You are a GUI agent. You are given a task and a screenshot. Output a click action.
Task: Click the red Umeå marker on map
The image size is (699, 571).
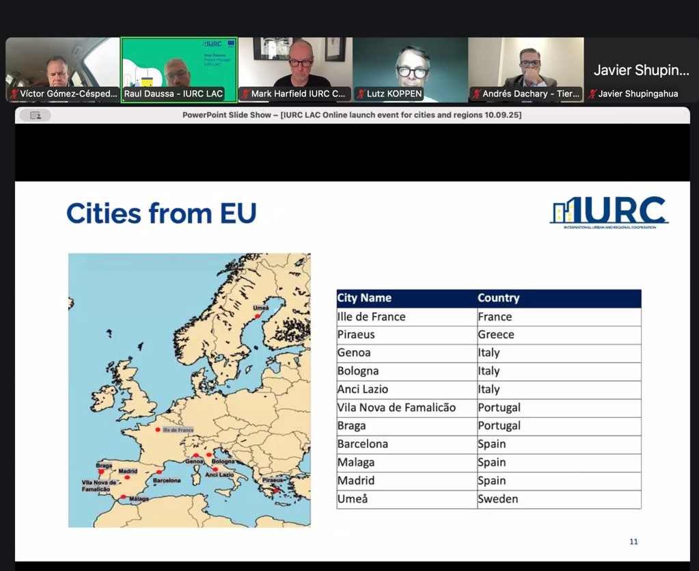pos(258,316)
